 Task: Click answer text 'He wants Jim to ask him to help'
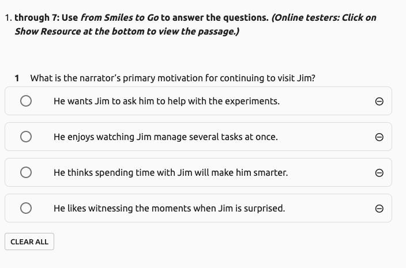coord(166,101)
